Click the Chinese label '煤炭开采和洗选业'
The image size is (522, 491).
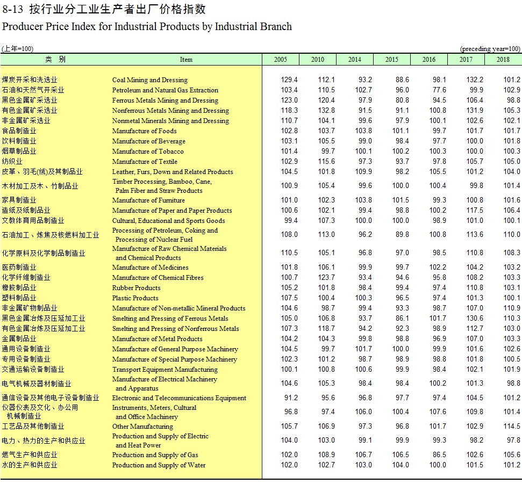[x=30, y=80]
